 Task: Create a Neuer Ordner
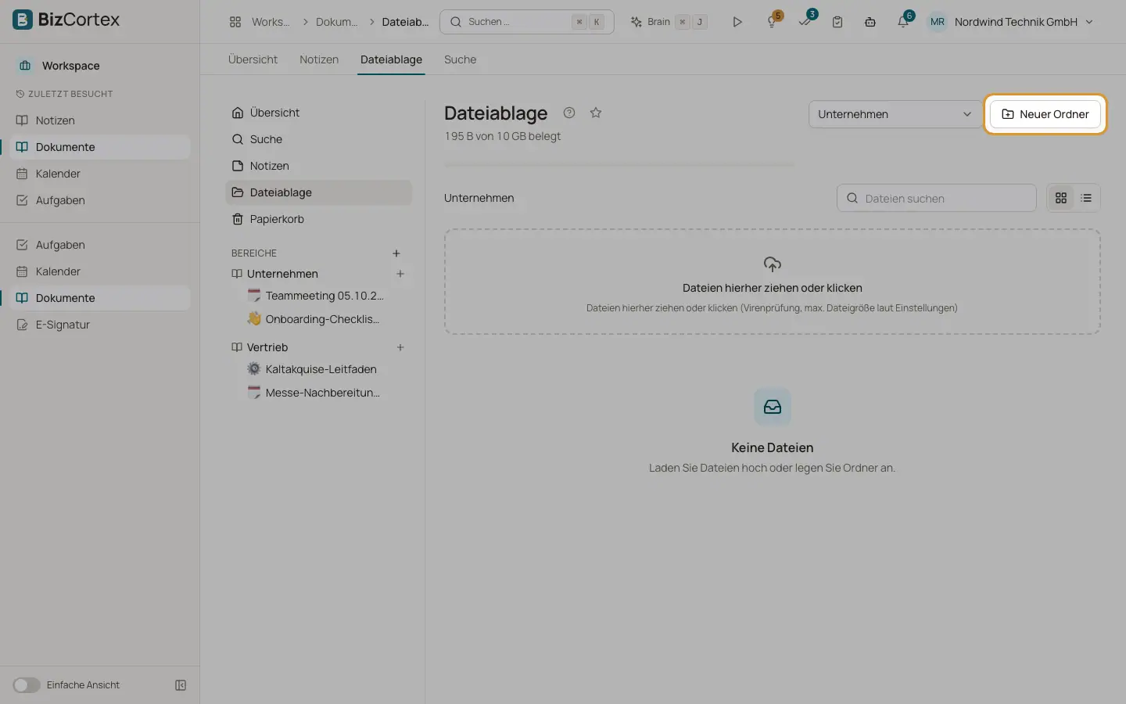click(x=1045, y=114)
